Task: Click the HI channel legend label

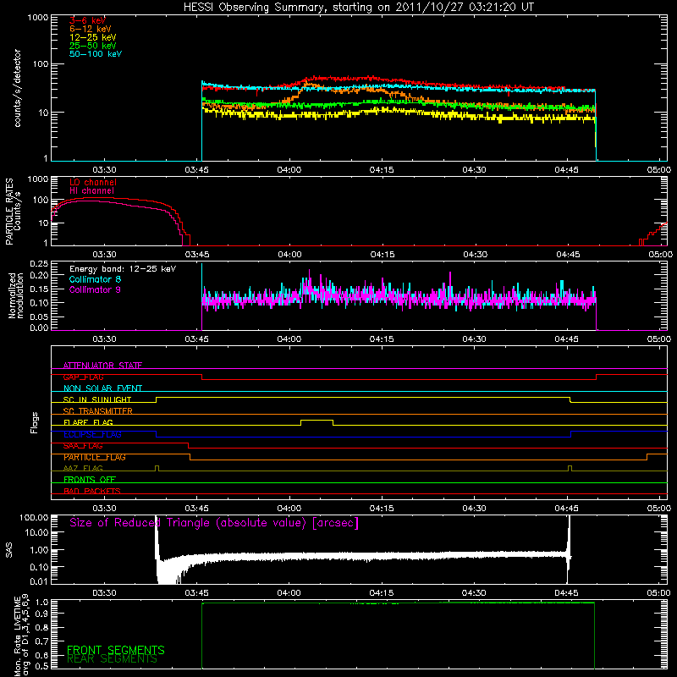Action: (x=92, y=191)
